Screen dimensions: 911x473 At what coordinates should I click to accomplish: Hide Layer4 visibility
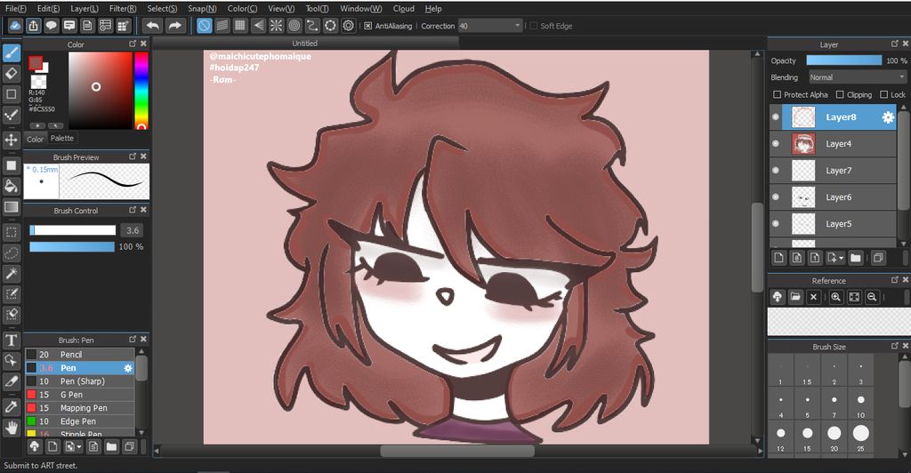point(776,144)
